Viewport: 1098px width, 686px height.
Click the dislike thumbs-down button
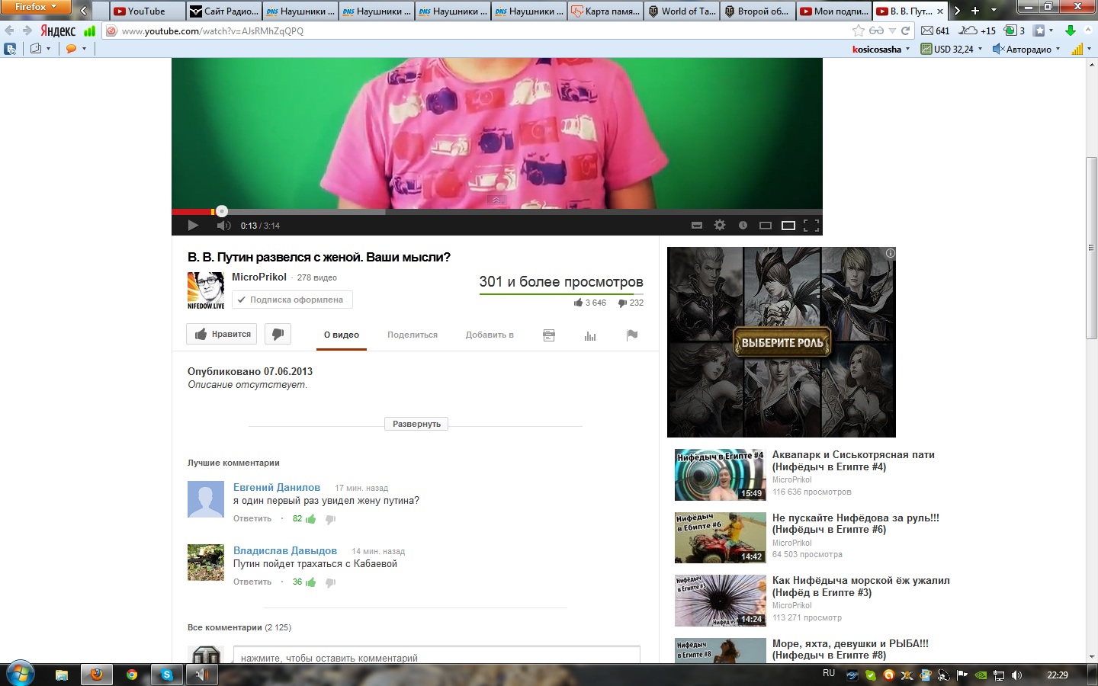pos(278,335)
